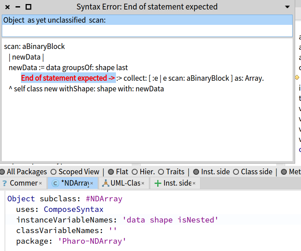Select the Inst. side radio button

(196, 172)
